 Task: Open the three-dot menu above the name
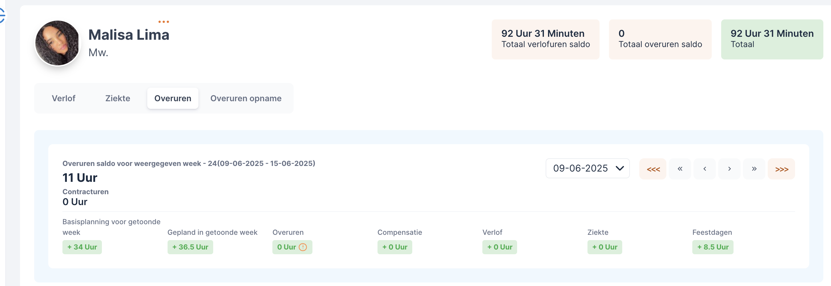point(163,21)
